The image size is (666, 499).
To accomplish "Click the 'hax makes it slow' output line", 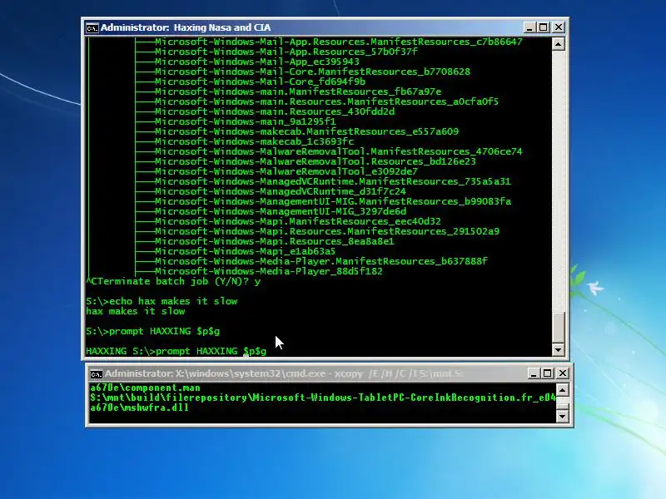I will 136,311.
